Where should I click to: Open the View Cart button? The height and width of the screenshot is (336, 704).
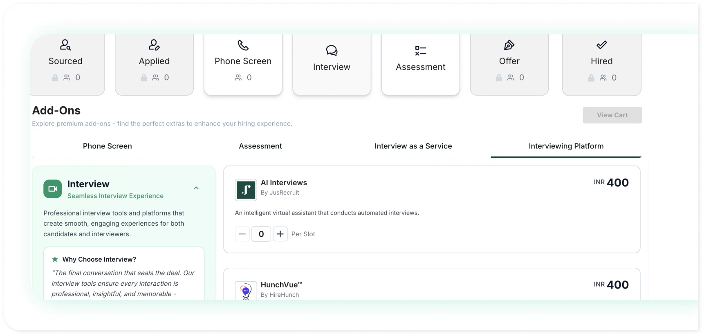click(612, 115)
